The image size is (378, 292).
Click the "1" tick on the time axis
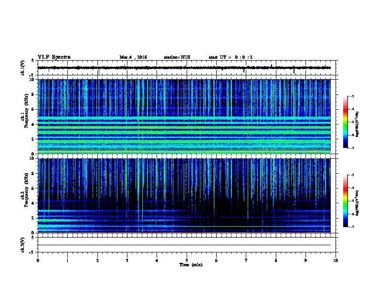[x=67, y=261]
